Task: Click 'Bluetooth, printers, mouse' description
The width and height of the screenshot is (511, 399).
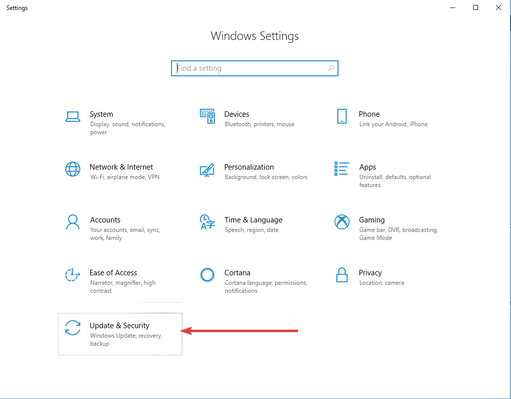Action: tap(259, 124)
